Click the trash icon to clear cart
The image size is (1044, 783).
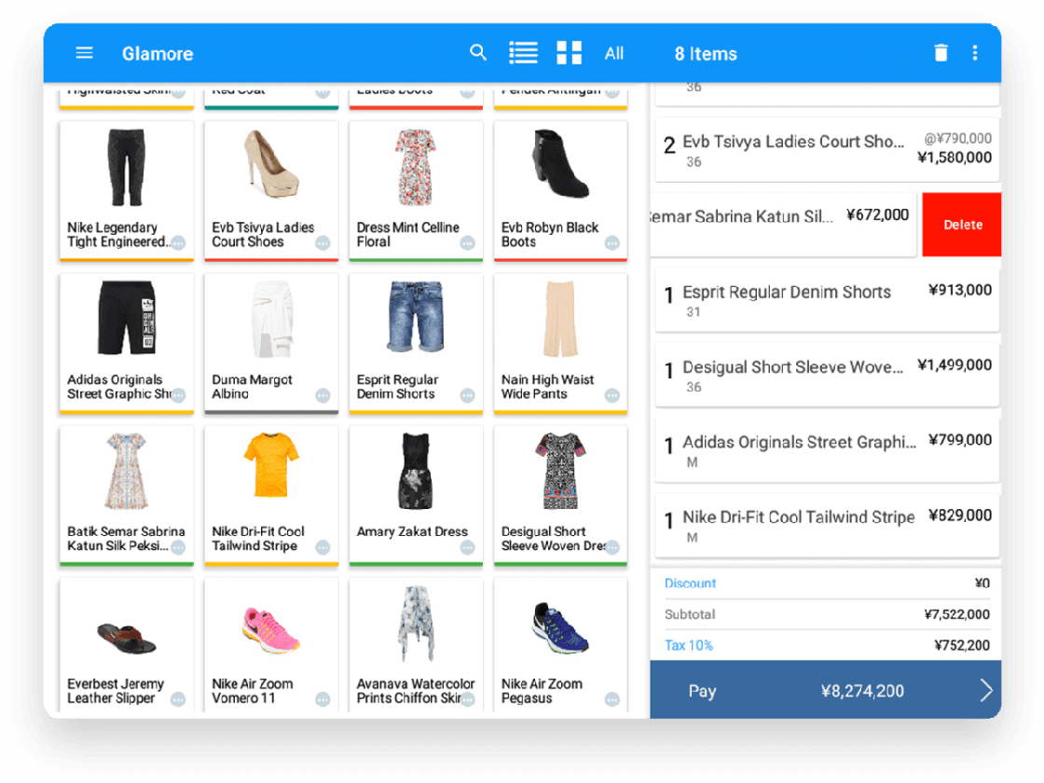coord(941,53)
